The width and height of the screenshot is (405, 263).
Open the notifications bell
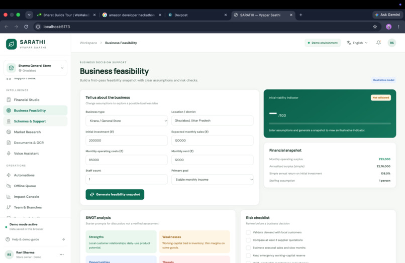(378, 43)
